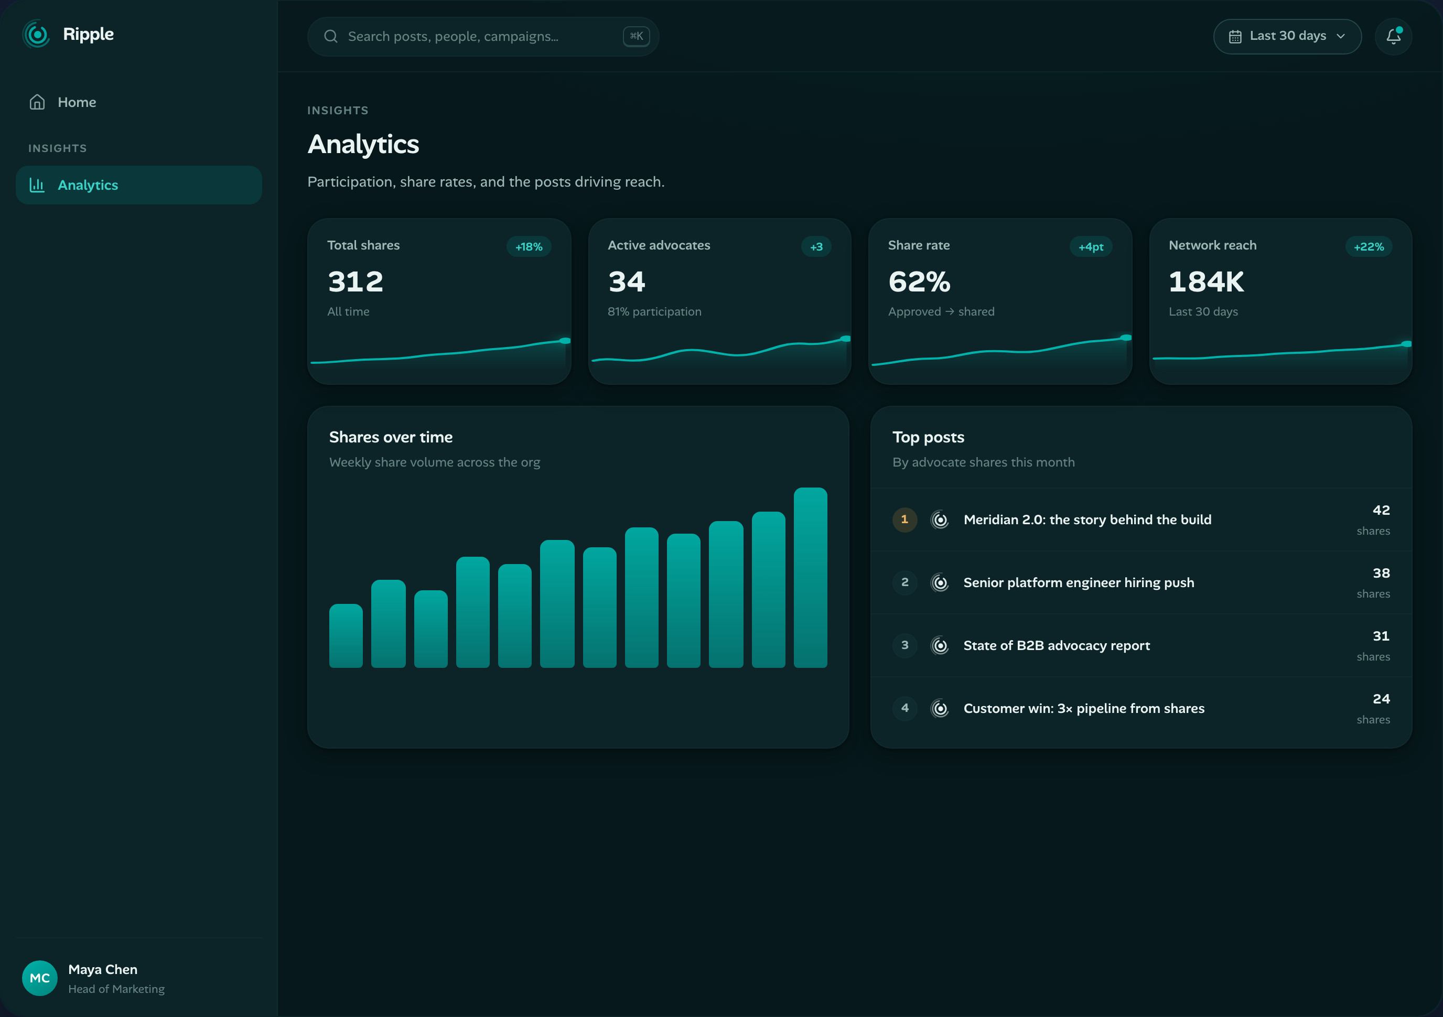The width and height of the screenshot is (1443, 1017).
Task: Click the ⌘K shortcut badge
Action: [636, 36]
